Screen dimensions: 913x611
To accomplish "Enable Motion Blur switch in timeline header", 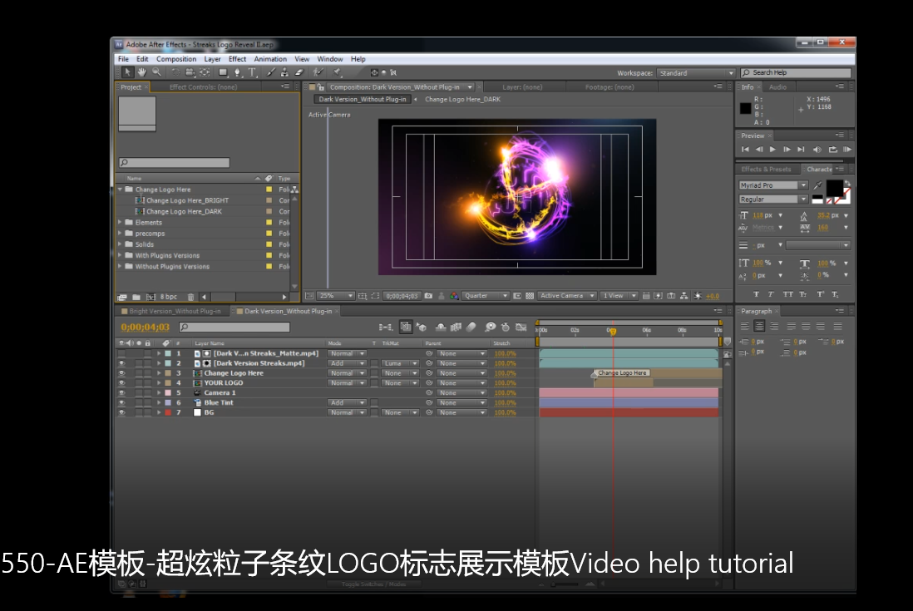I will tap(471, 327).
